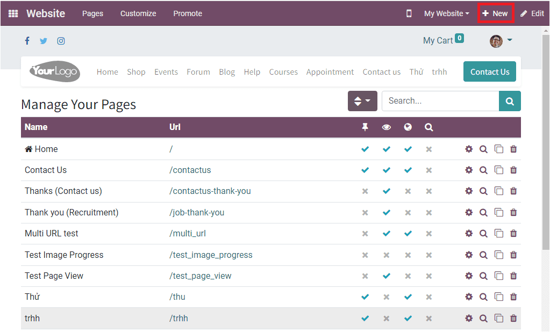The image size is (550, 332).
Task: Open the user avatar dropdown menu
Action: click(496, 40)
